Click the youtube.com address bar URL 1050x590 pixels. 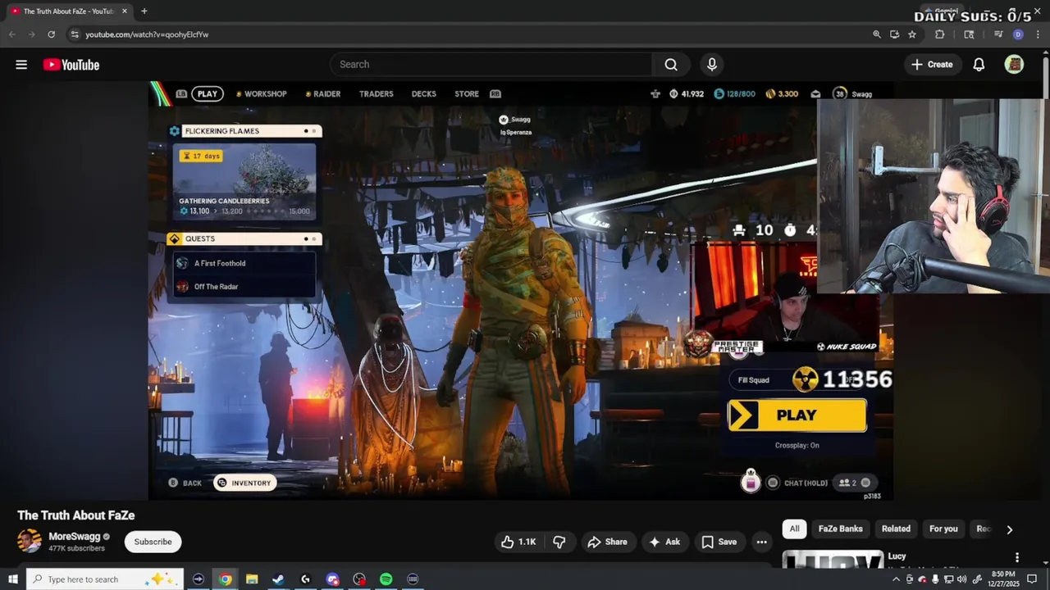pos(147,34)
